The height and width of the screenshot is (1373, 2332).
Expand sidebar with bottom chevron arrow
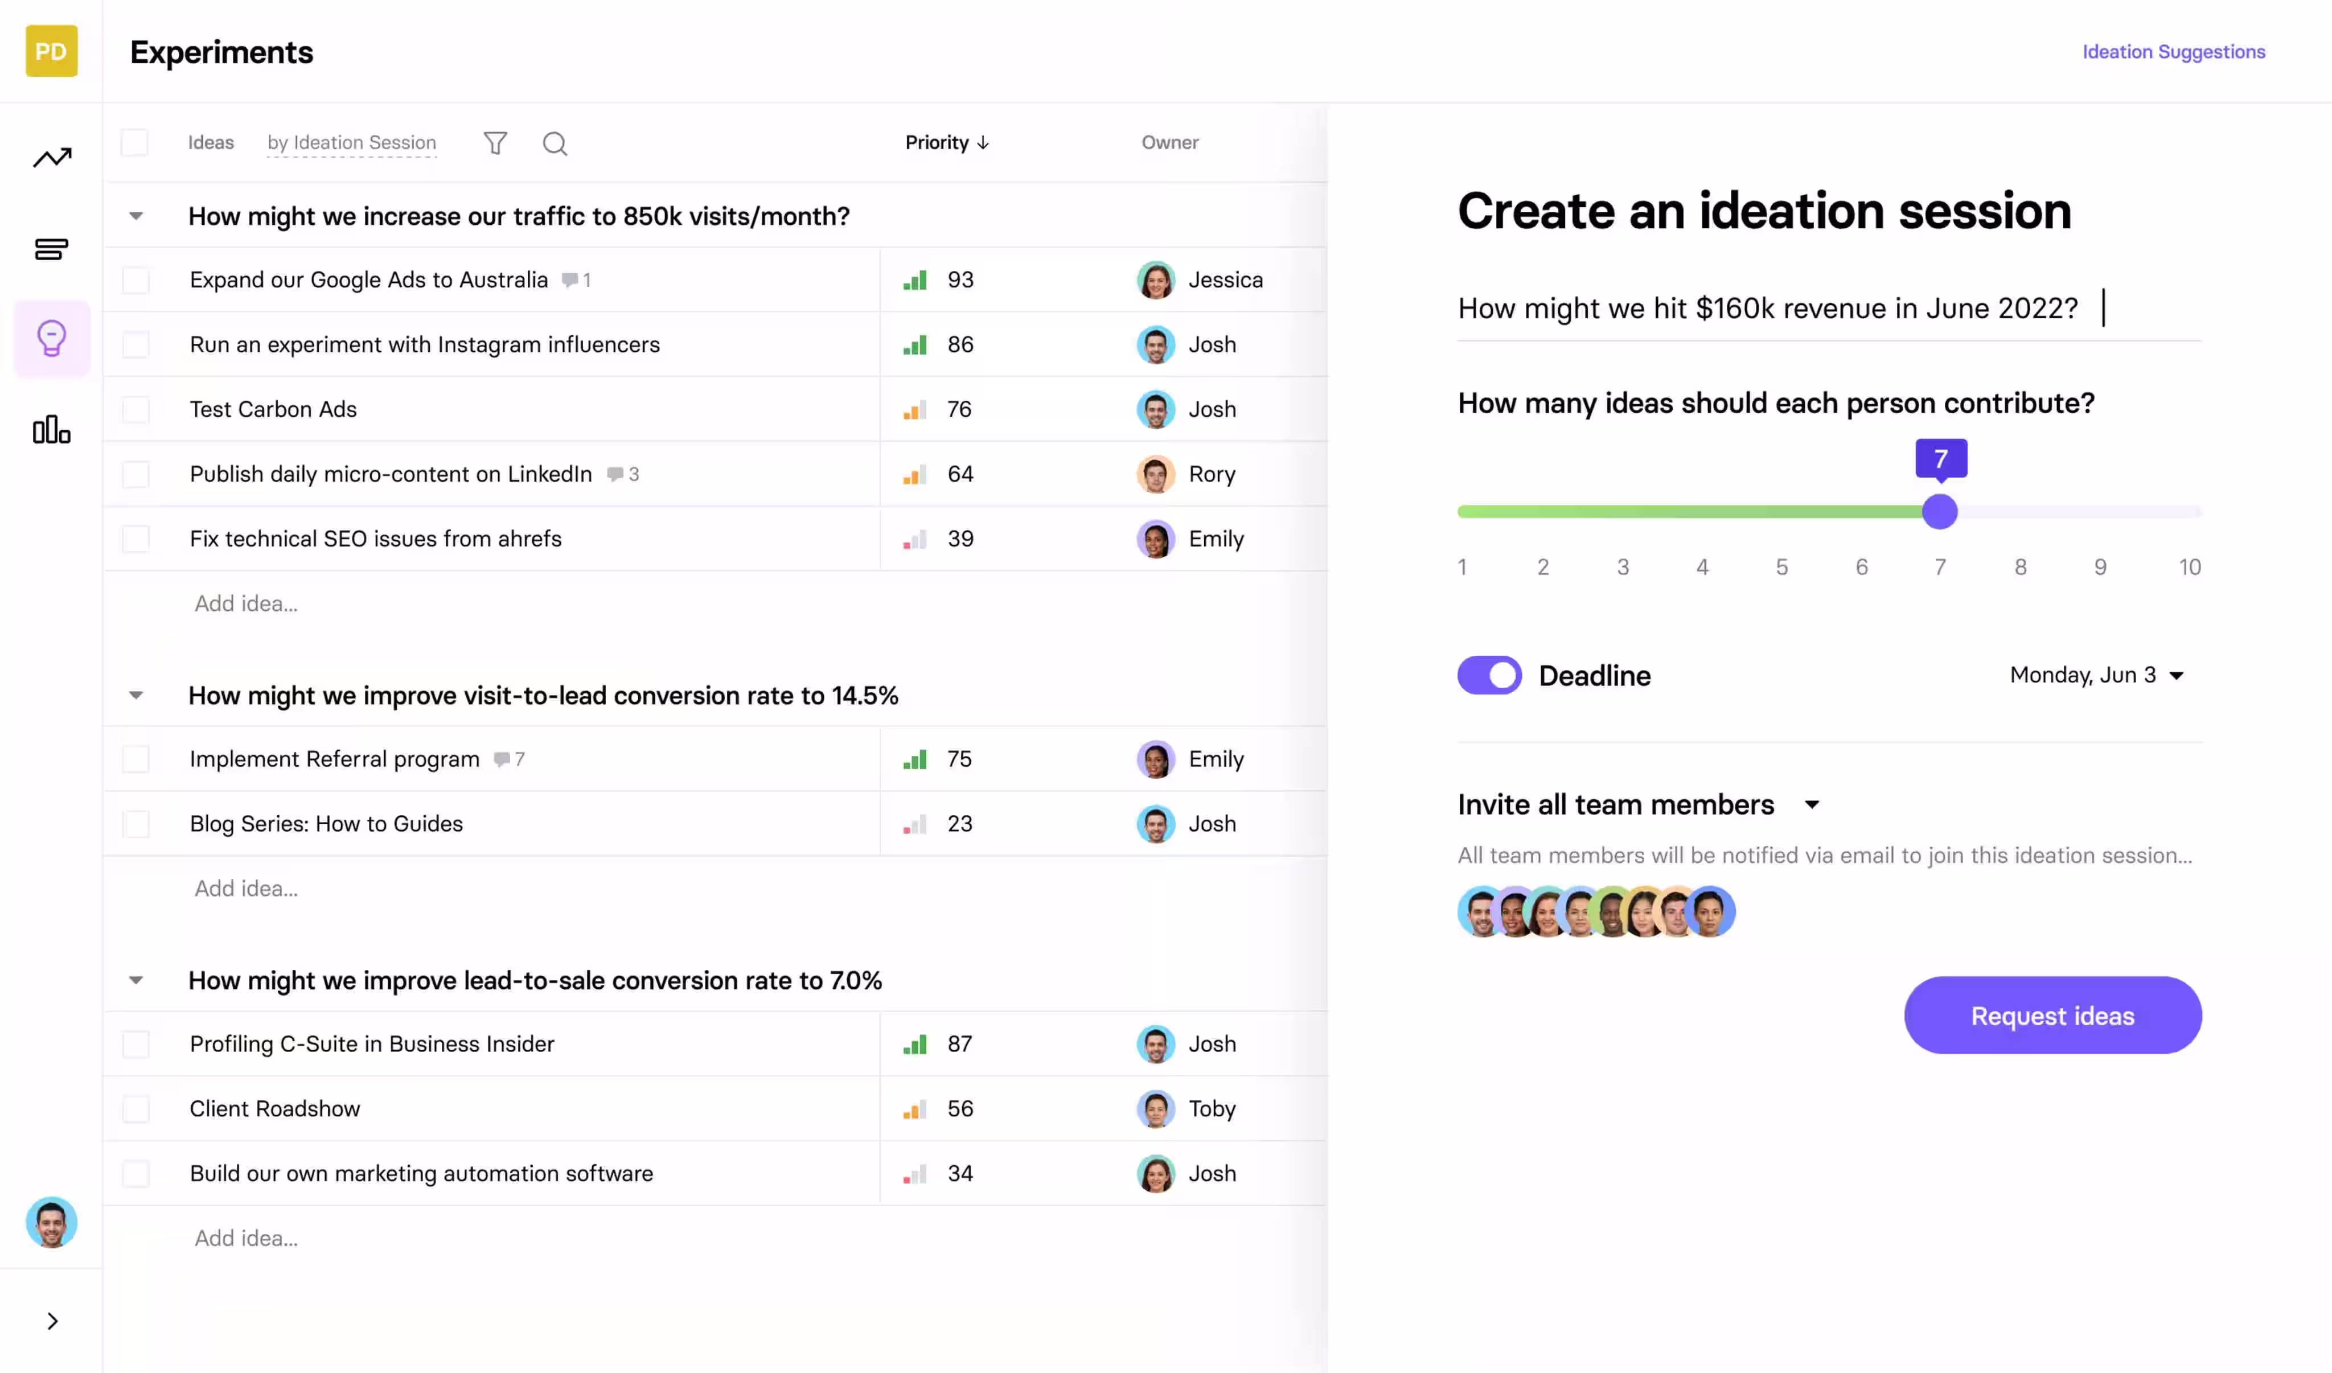point(52,1321)
